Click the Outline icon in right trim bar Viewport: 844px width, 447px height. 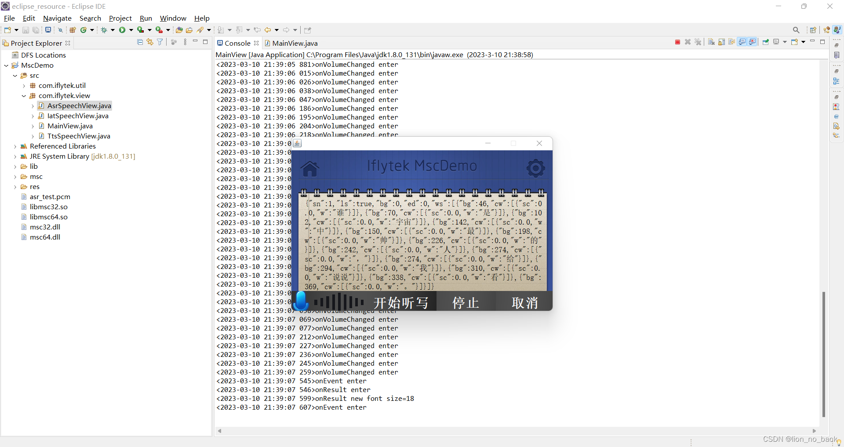point(836,81)
